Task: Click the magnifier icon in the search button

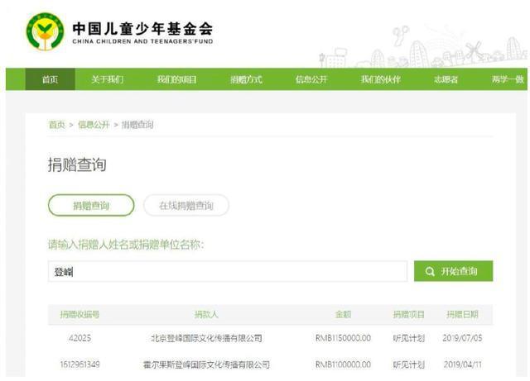Action: pyautogui.click(x=430, y=272)
